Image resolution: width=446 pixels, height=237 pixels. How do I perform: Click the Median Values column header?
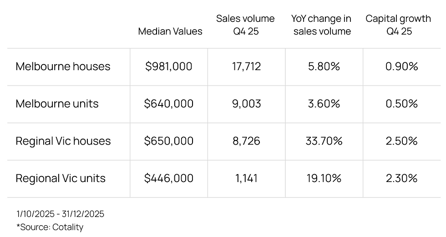point(170,31)
